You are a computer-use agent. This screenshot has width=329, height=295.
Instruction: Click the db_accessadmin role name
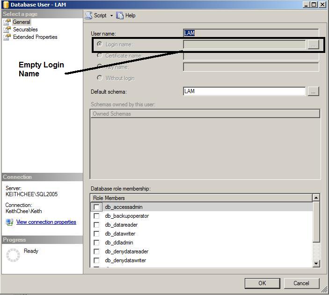pos(124,207)
